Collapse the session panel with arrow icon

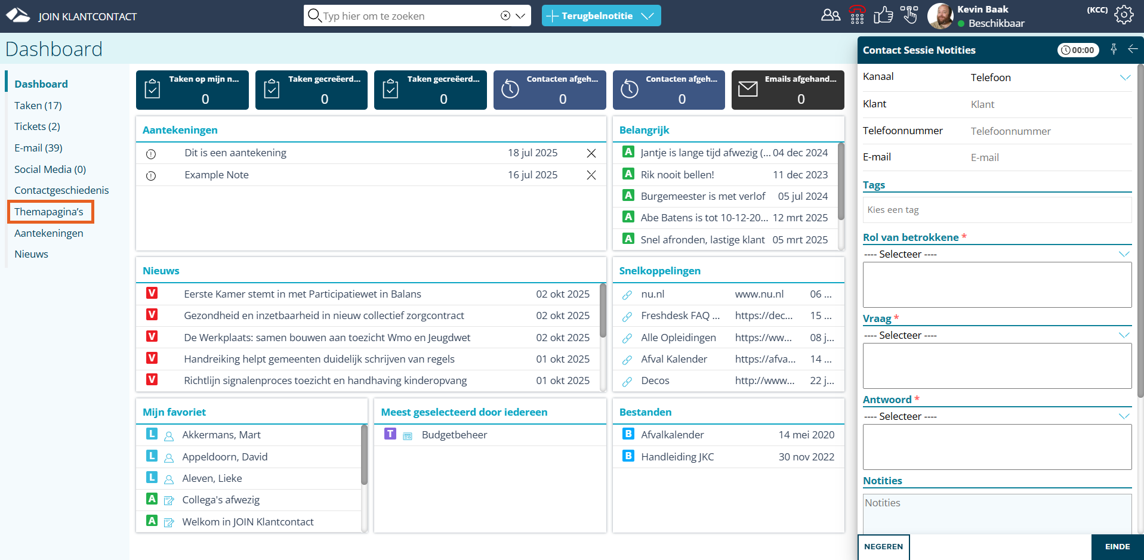click(x=1133, y=49)
